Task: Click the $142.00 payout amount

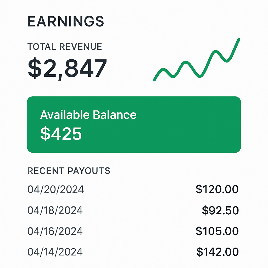Action: pyautogui.click(x=217, y=252)
